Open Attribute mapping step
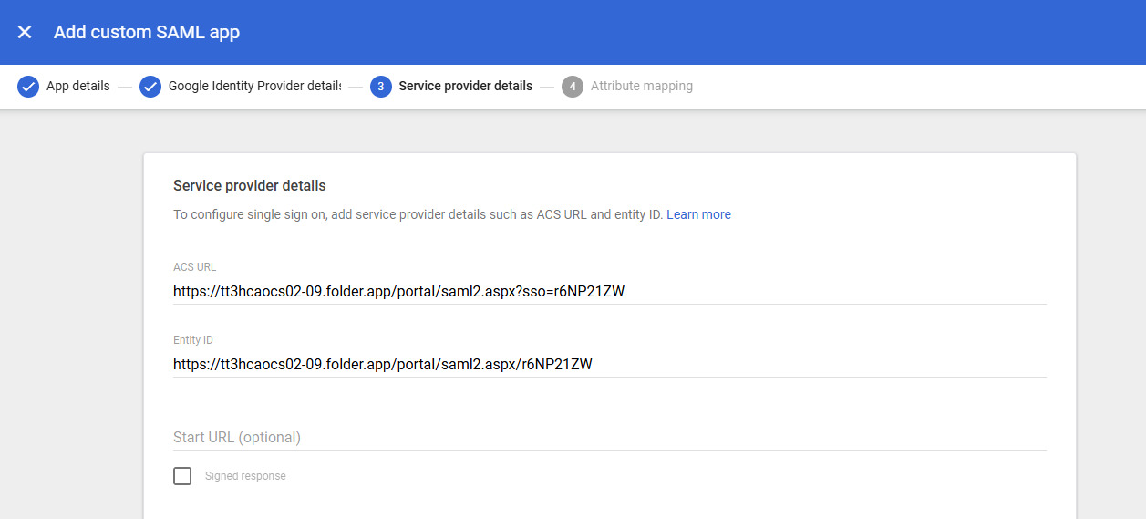The height and width of the screenshot is (519, 1146). coord(642,87)
